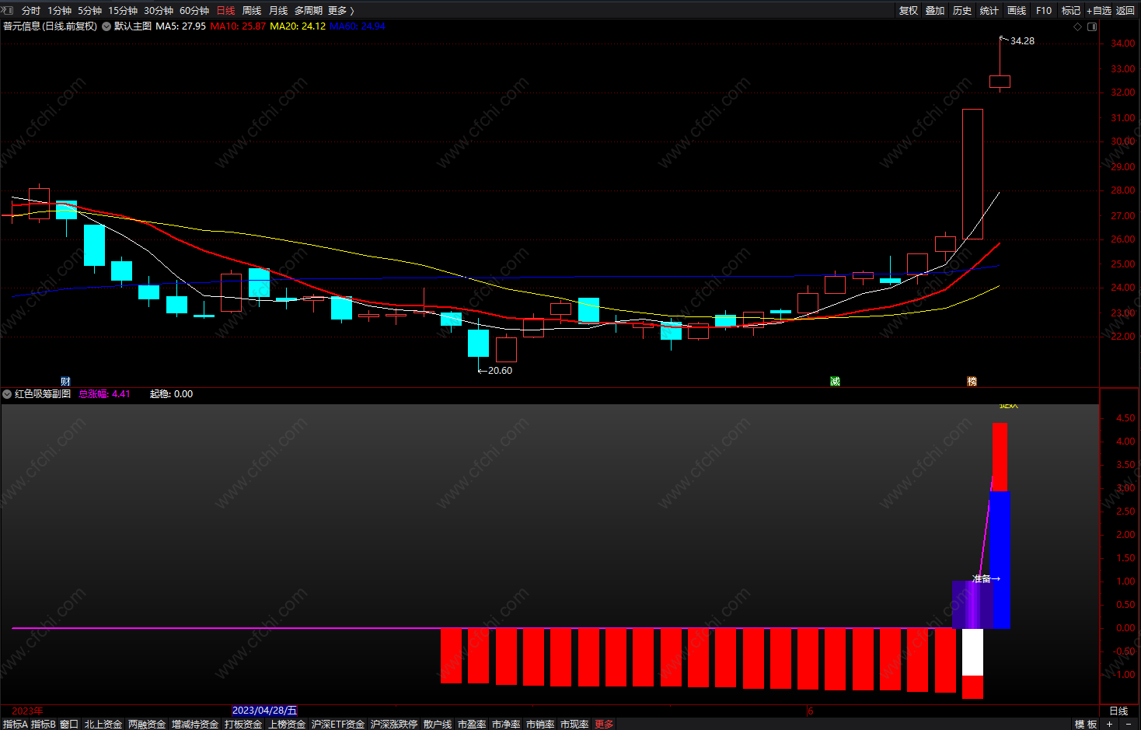The image size is (1141, 730).
Task: Click the 34.28 high price label
Action: click(x=1022, y=41)
